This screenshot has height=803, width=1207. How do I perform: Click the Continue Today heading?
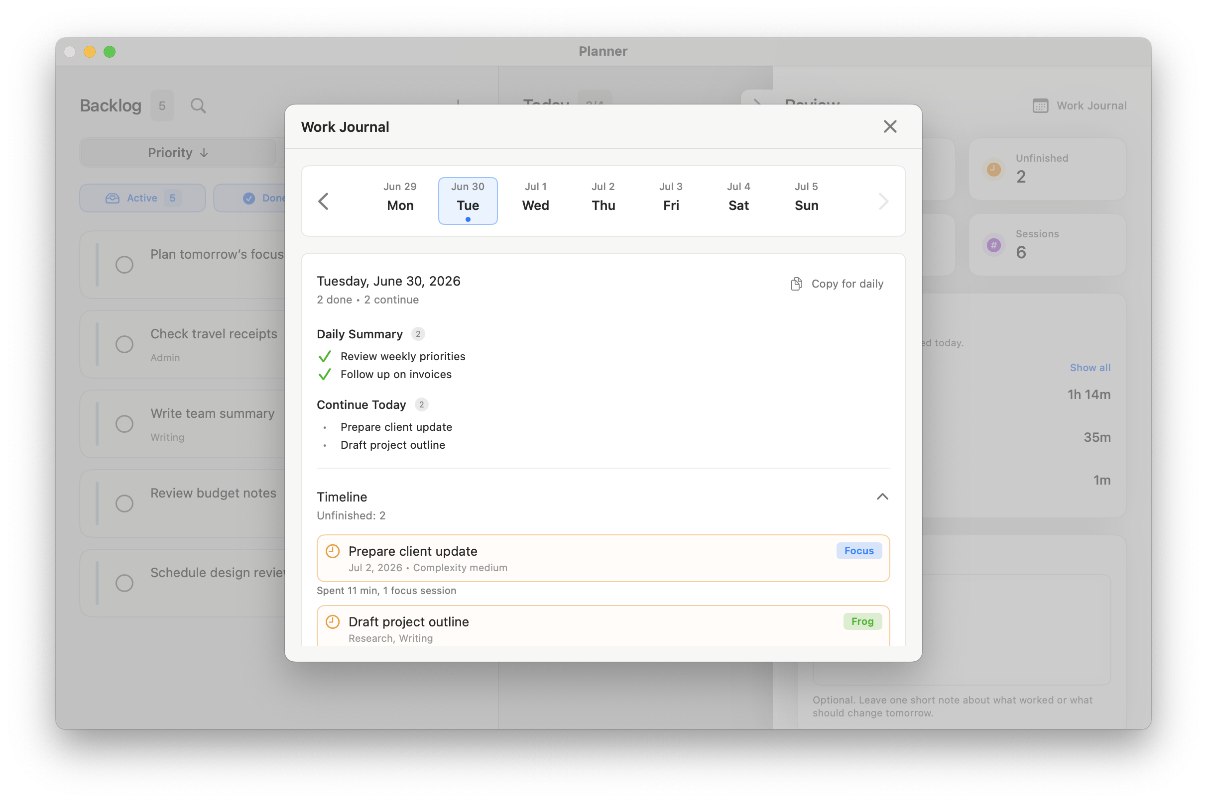point(361,405)
